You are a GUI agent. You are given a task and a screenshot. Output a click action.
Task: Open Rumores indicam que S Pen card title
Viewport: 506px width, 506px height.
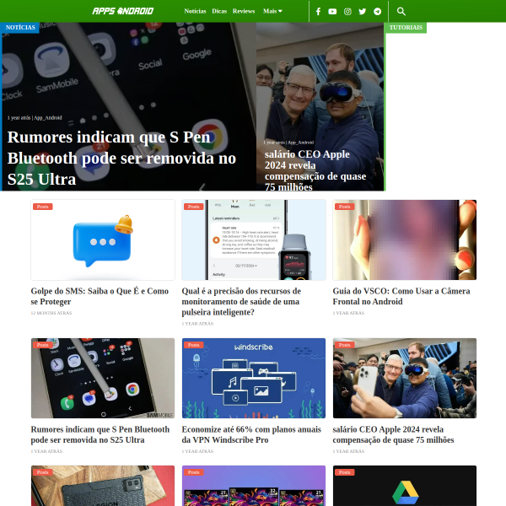coord(100,434)
